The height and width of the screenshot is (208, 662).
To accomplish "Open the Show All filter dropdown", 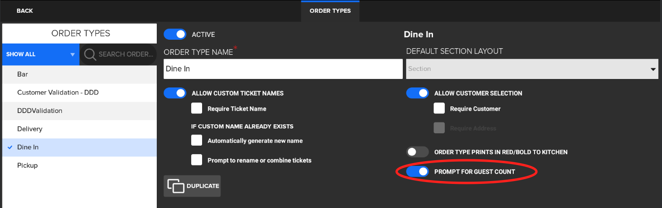I will tap(40, 54).
